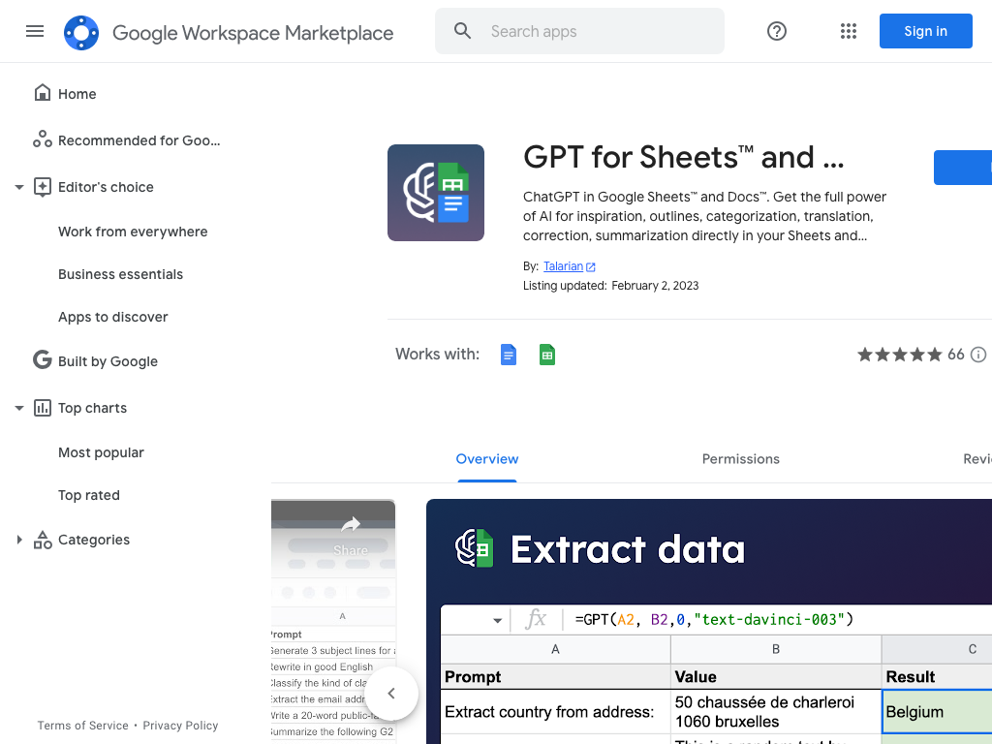
Task: Collapse the Editor's choice section
Action: pyautogui.click(x=19, y=187)
